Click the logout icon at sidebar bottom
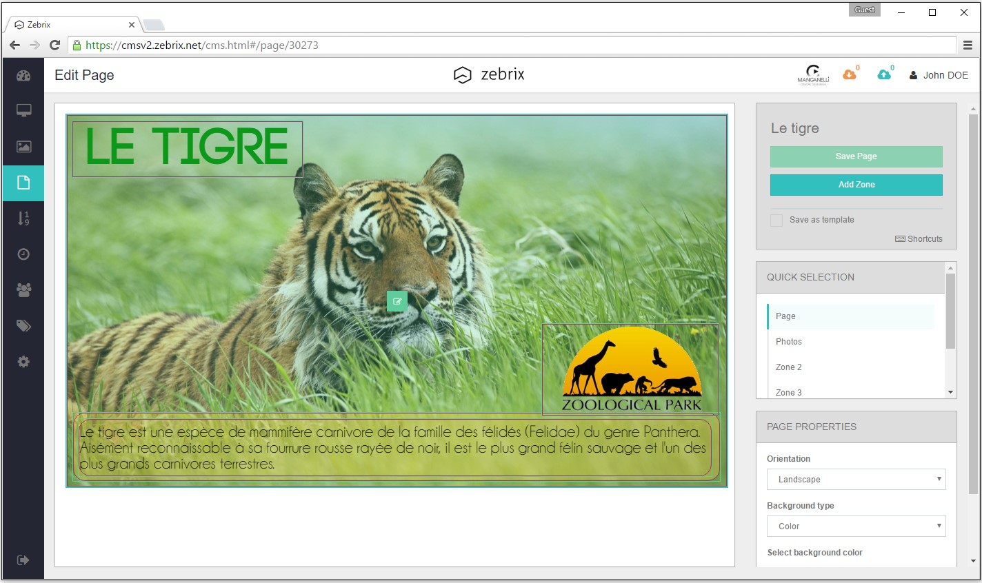This screenshot has width=982, height=583. [23, 560]
